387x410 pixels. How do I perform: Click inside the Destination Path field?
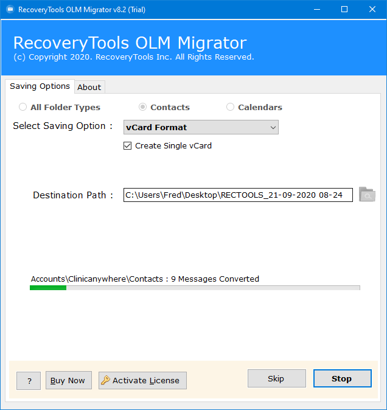coord(237,195)
